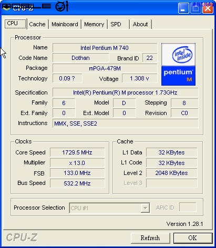Open the Processor Selection dropdown arrow
The height and width of the screenshot is (248, 216).
(145, 208)
